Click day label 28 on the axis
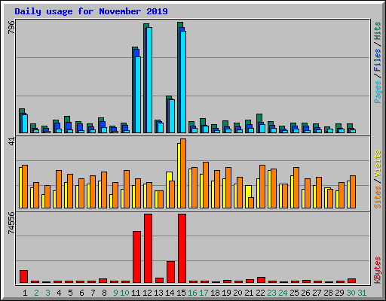This screenshot has height=301, width=386. click(328, 293)
